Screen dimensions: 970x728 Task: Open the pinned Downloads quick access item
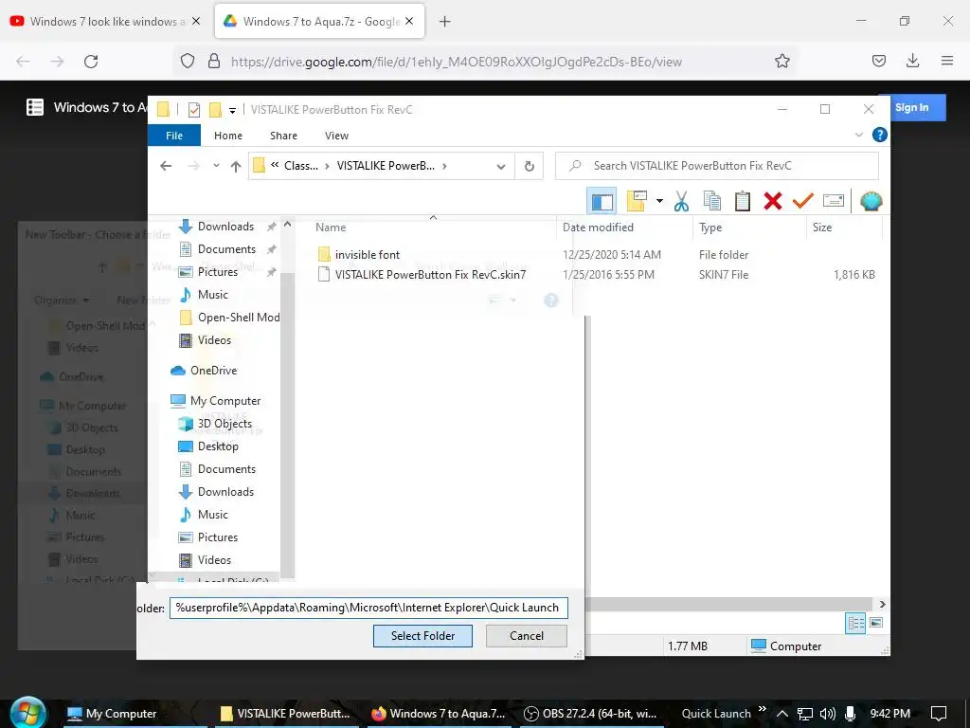(x=225, y=227)
